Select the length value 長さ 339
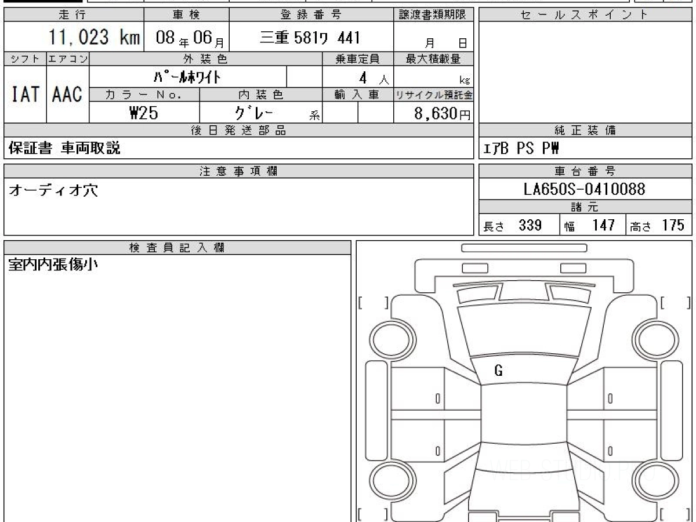 513,225
